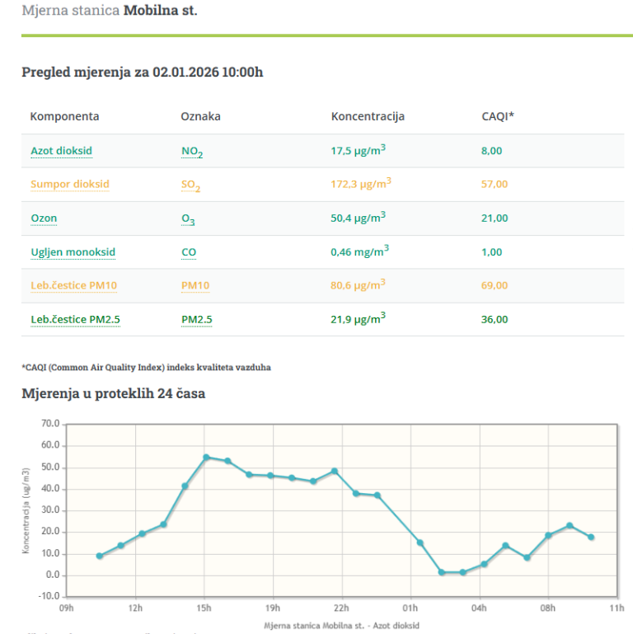Click the last data point on the chart
Screen dimensions: 633x634
coord(591,537)
